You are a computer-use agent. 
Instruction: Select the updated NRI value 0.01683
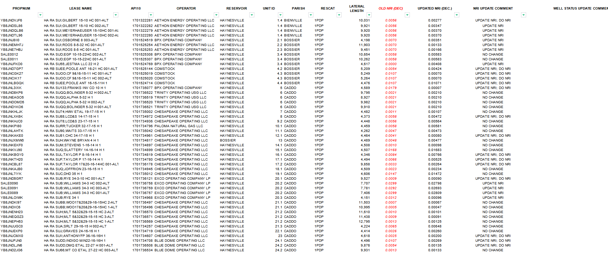click(435, 150)
